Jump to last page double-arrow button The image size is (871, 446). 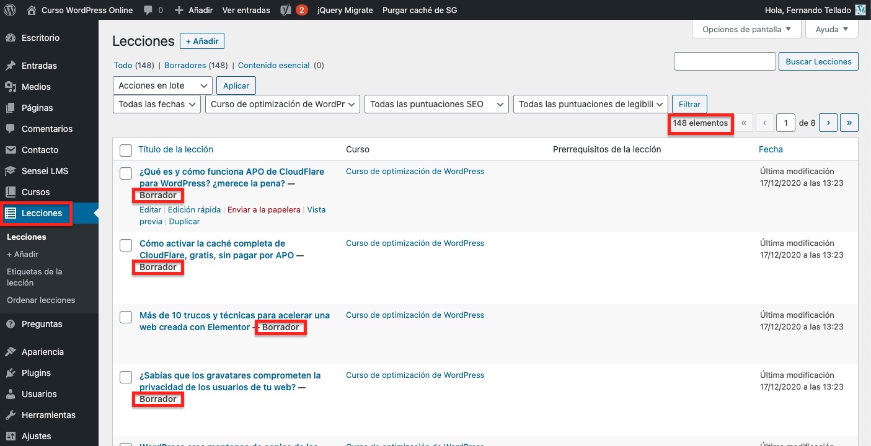coord(849,123)
